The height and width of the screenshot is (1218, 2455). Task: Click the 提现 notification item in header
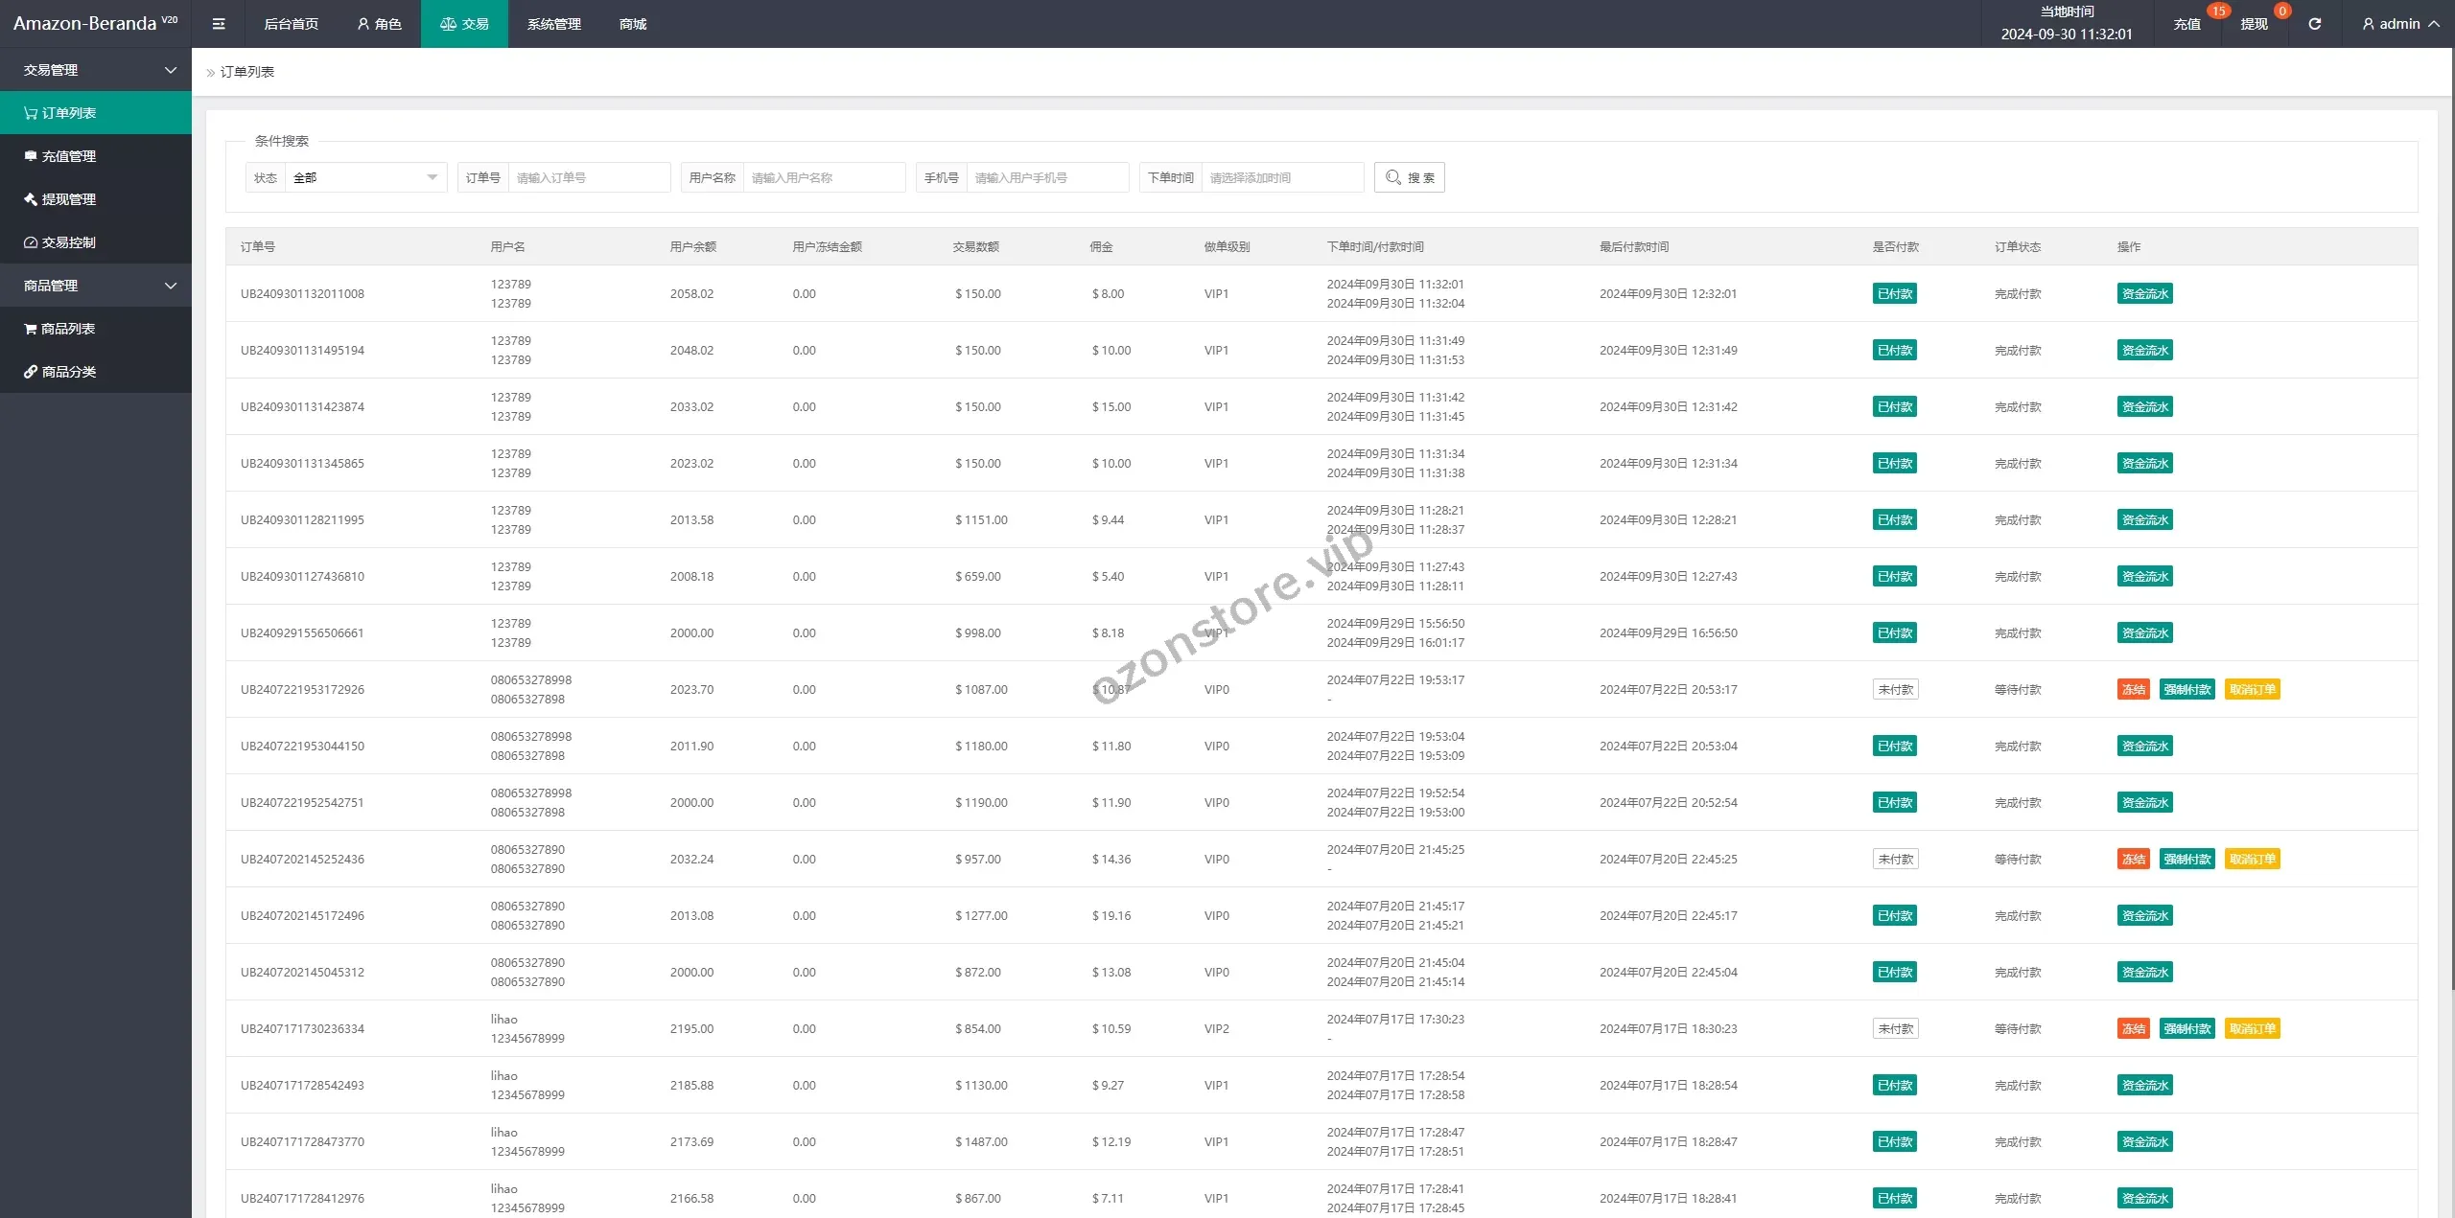(x=2255, y=24)
